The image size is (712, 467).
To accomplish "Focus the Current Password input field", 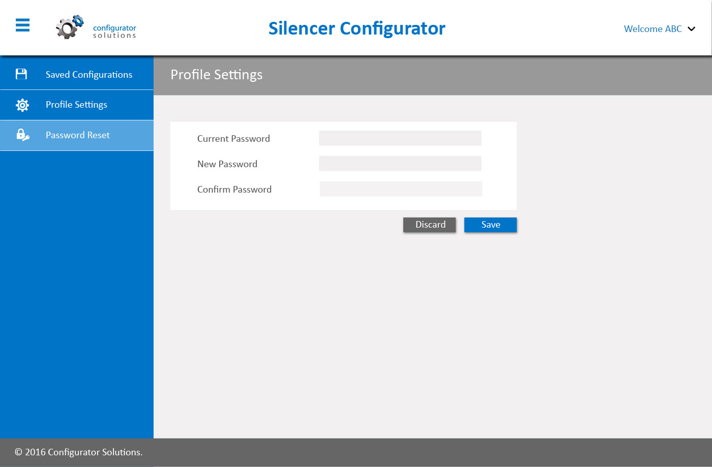I will 400,138.
